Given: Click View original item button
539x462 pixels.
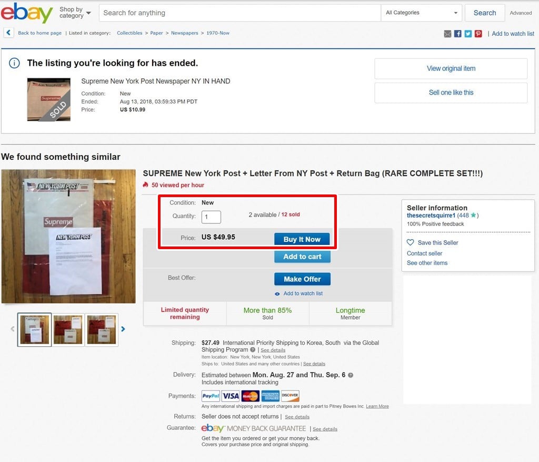Looking at the screenshot, I should tap(451, 69).
